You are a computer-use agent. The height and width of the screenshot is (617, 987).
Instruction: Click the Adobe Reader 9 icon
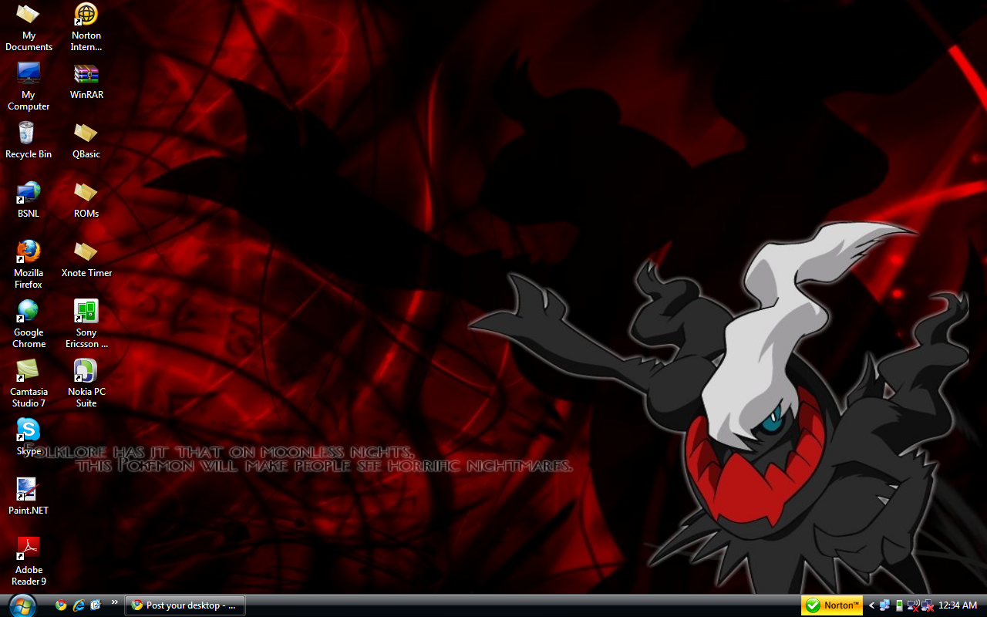[29, 548]
